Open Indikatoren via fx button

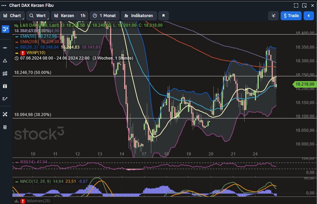pyautogui.click(x=139, y=15)
